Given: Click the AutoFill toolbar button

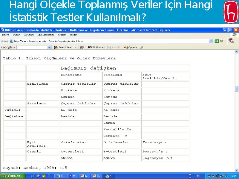Looking at the screenshot, I should click(x=114, y=47).
